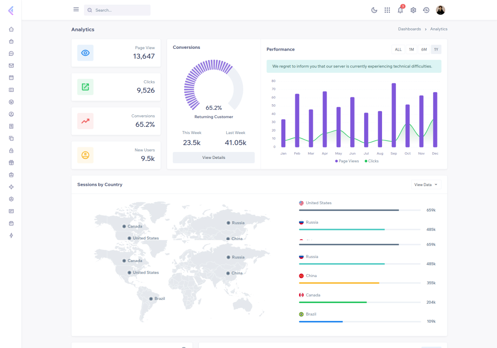The image size is (497, 348).
Task: Click the View Details button
Action: tap(214, 157)
